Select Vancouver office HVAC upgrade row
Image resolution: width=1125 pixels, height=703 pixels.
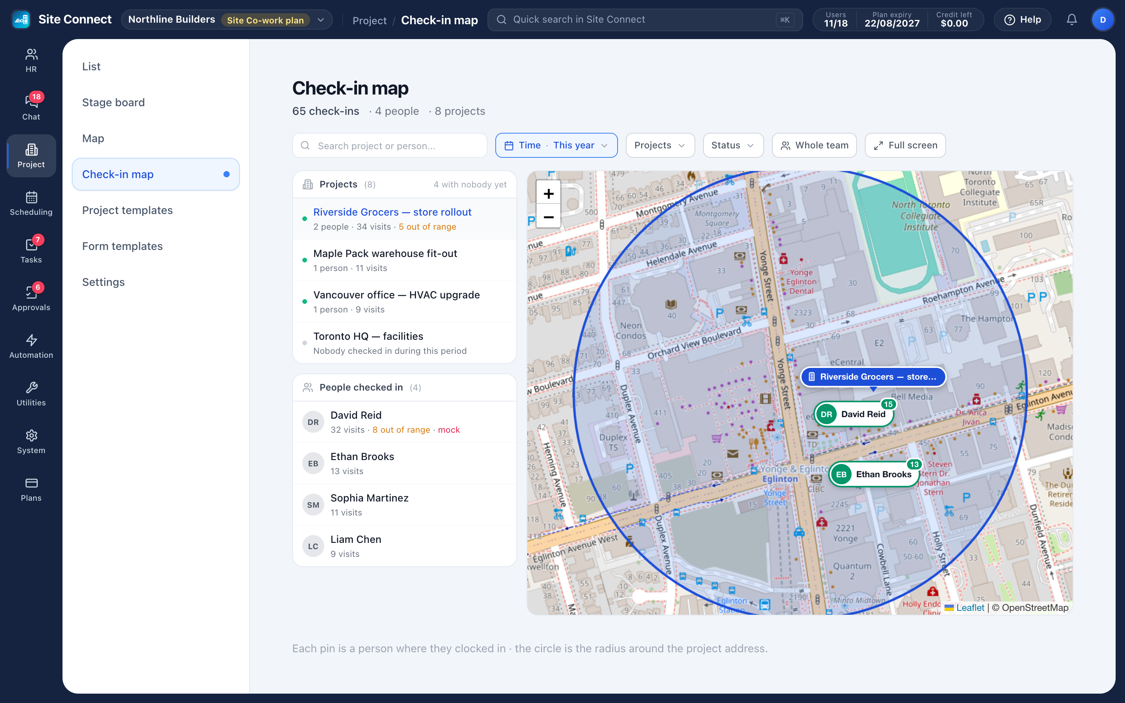404,302
